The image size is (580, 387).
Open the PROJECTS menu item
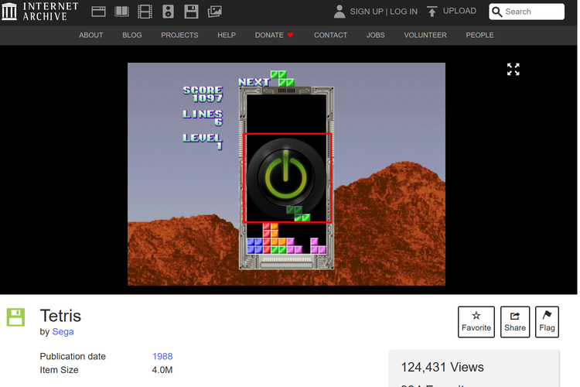click(179, 35)
